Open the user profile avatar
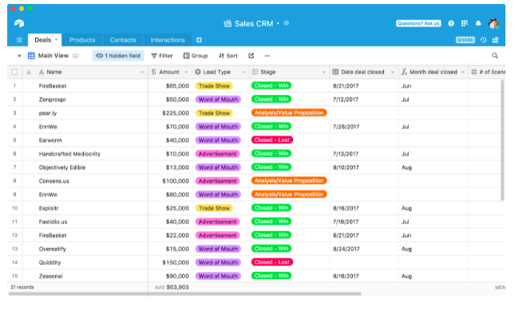The height and width of the screenshot is (311, 519). [x=493, y=23]
